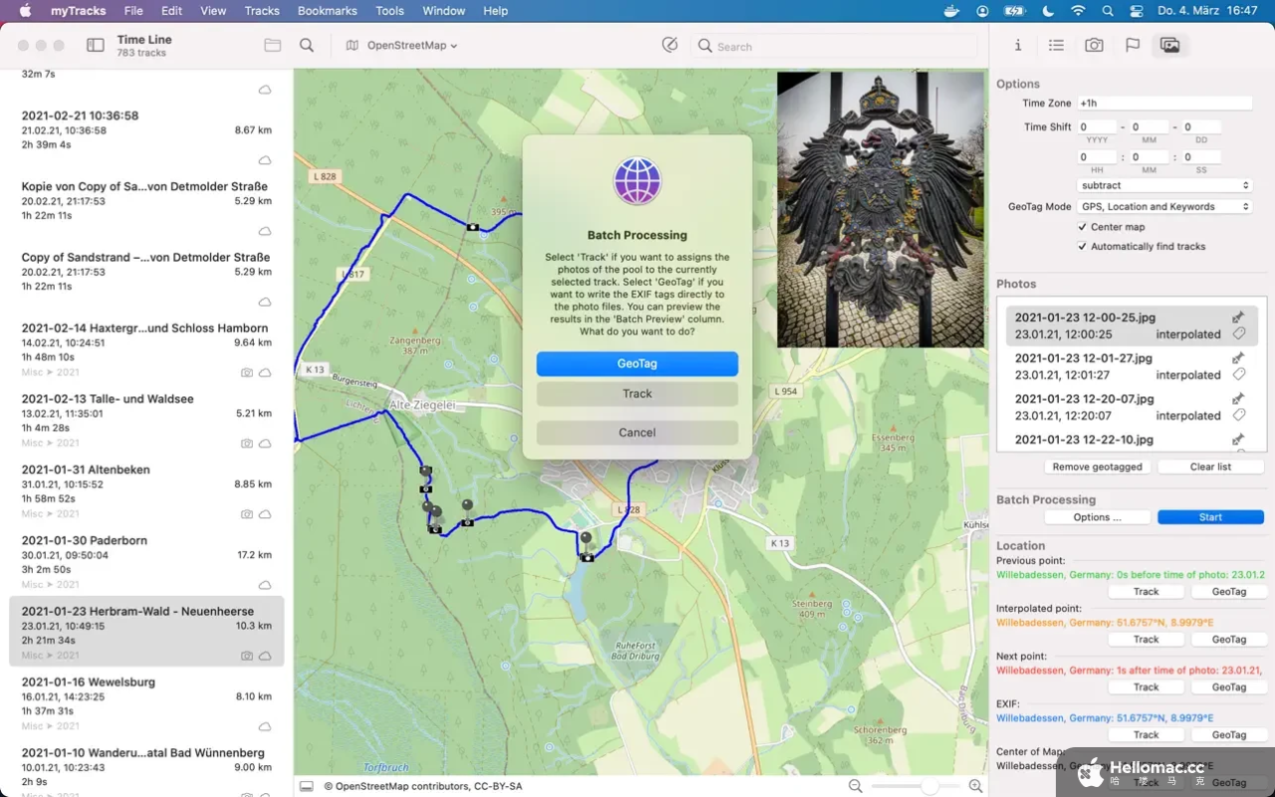
Task: Click zoom in magnifier below map
Action: click(975, 786)
